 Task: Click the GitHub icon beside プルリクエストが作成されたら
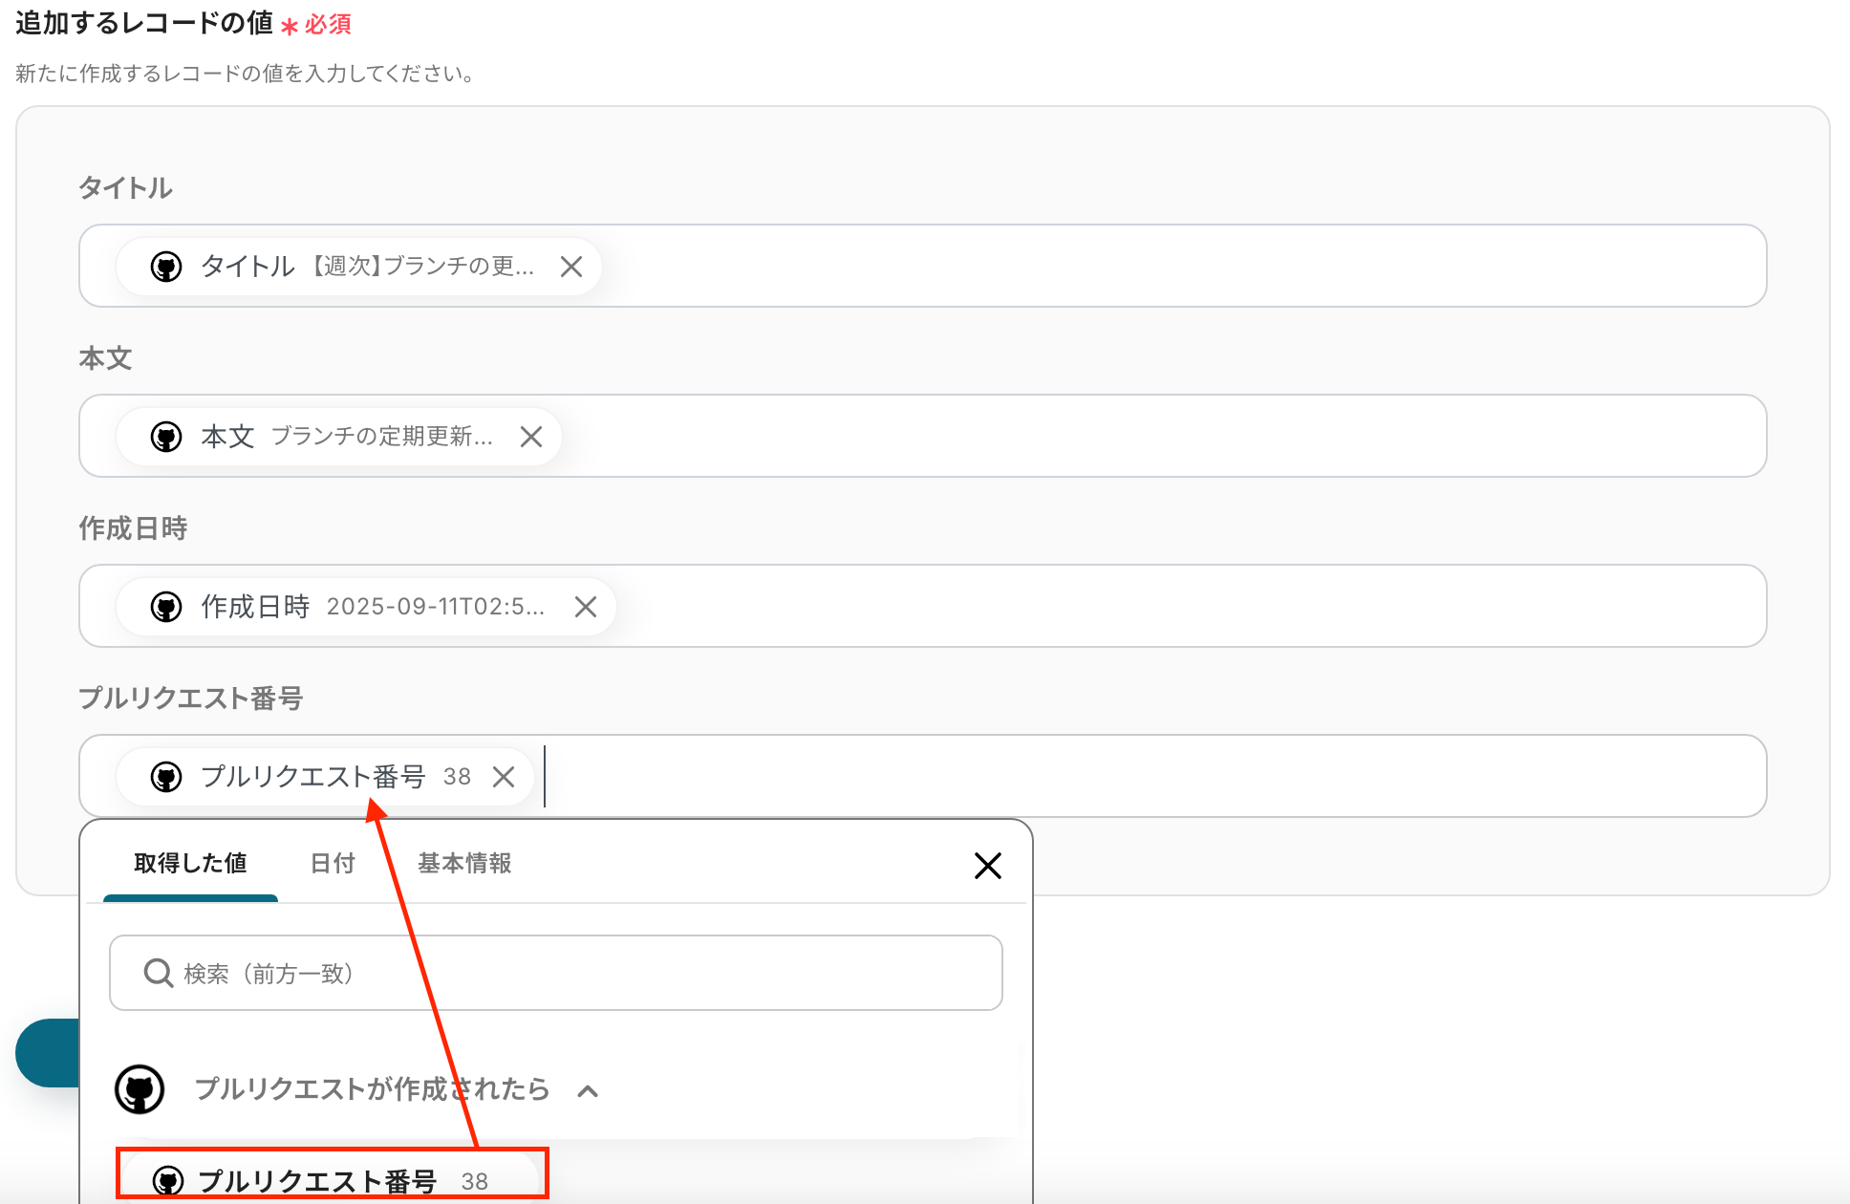pos(140,1089)
